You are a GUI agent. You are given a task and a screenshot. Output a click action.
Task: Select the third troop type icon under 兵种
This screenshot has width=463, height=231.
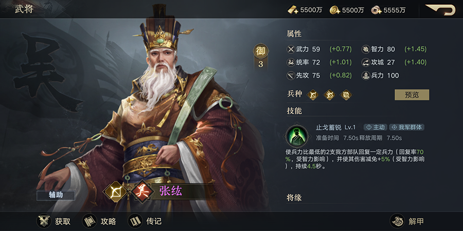pos(346,94)
